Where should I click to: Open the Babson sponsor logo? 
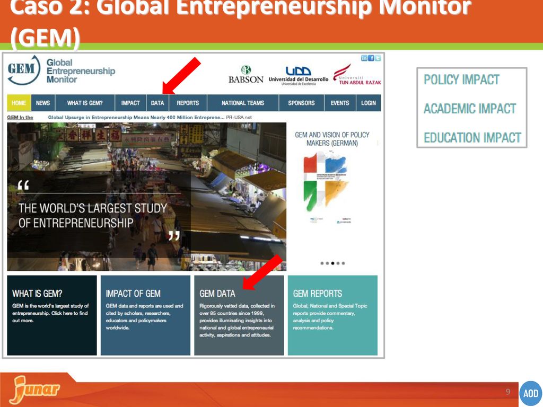click(x=246, y=74)
